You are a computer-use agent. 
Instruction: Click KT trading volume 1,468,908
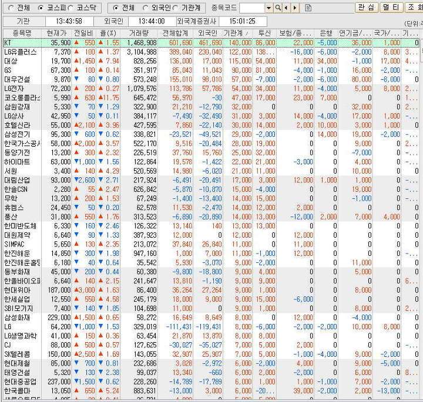coord(142,43)
